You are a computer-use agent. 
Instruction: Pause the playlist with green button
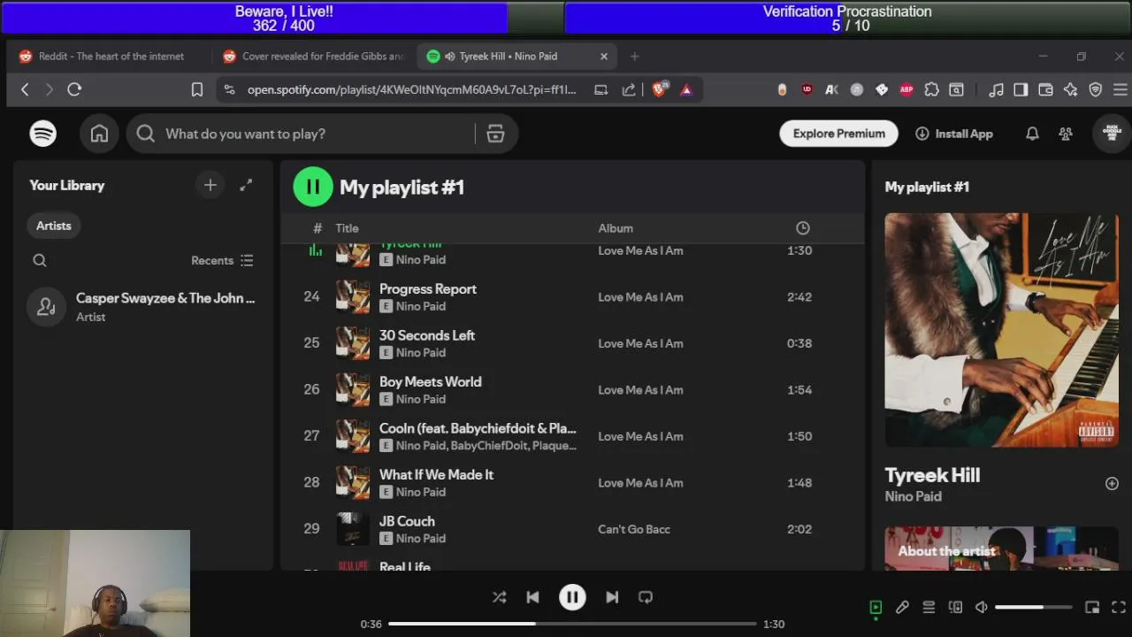pyautogui.click(x=313, y=187)
